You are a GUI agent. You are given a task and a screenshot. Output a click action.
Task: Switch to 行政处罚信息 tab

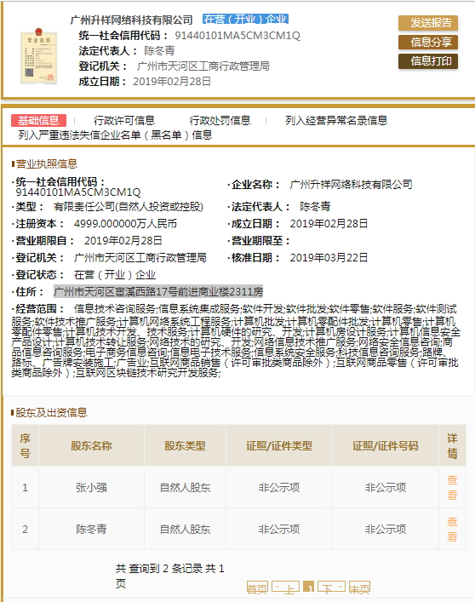click(x=220, y=121)
